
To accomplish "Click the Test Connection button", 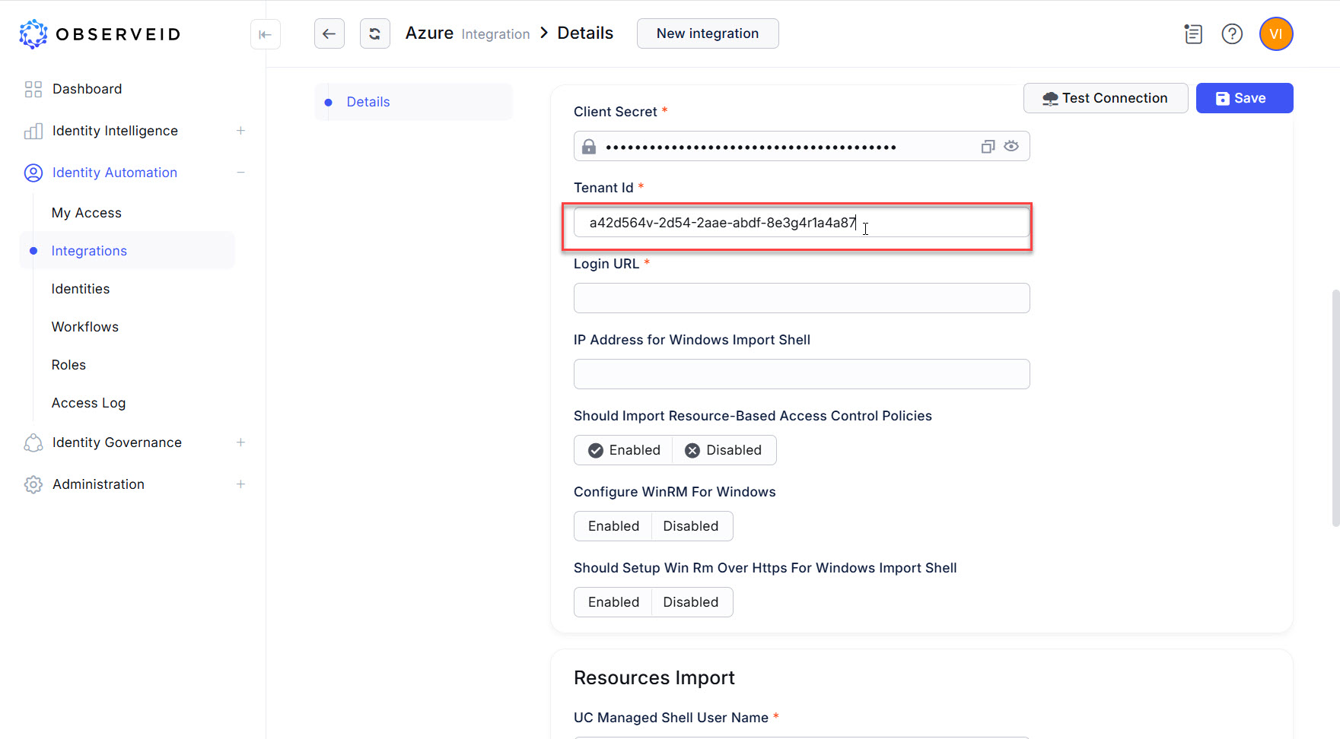I will [x=1105, y=98].
